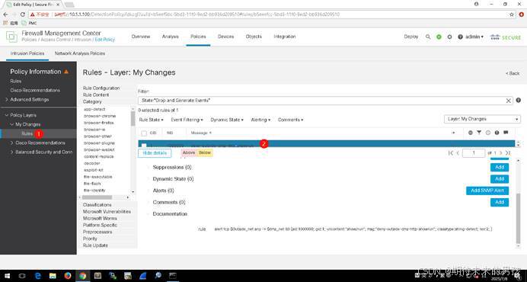Select the Microsoft Vulnerabilities filter

click(x=107, y=212)
